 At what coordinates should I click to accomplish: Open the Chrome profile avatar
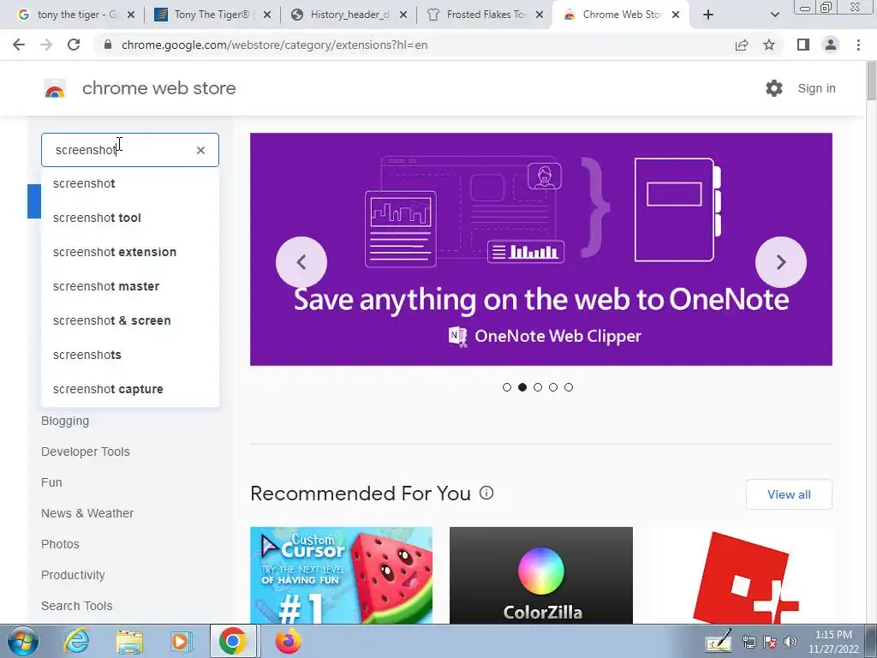click(831, 45)
